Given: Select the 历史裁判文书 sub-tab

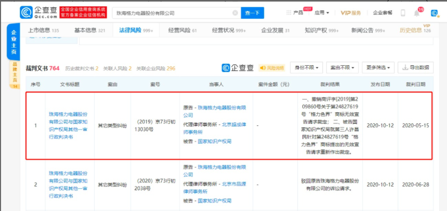Looking at the screenshot, I should click(x=82, y=68).
